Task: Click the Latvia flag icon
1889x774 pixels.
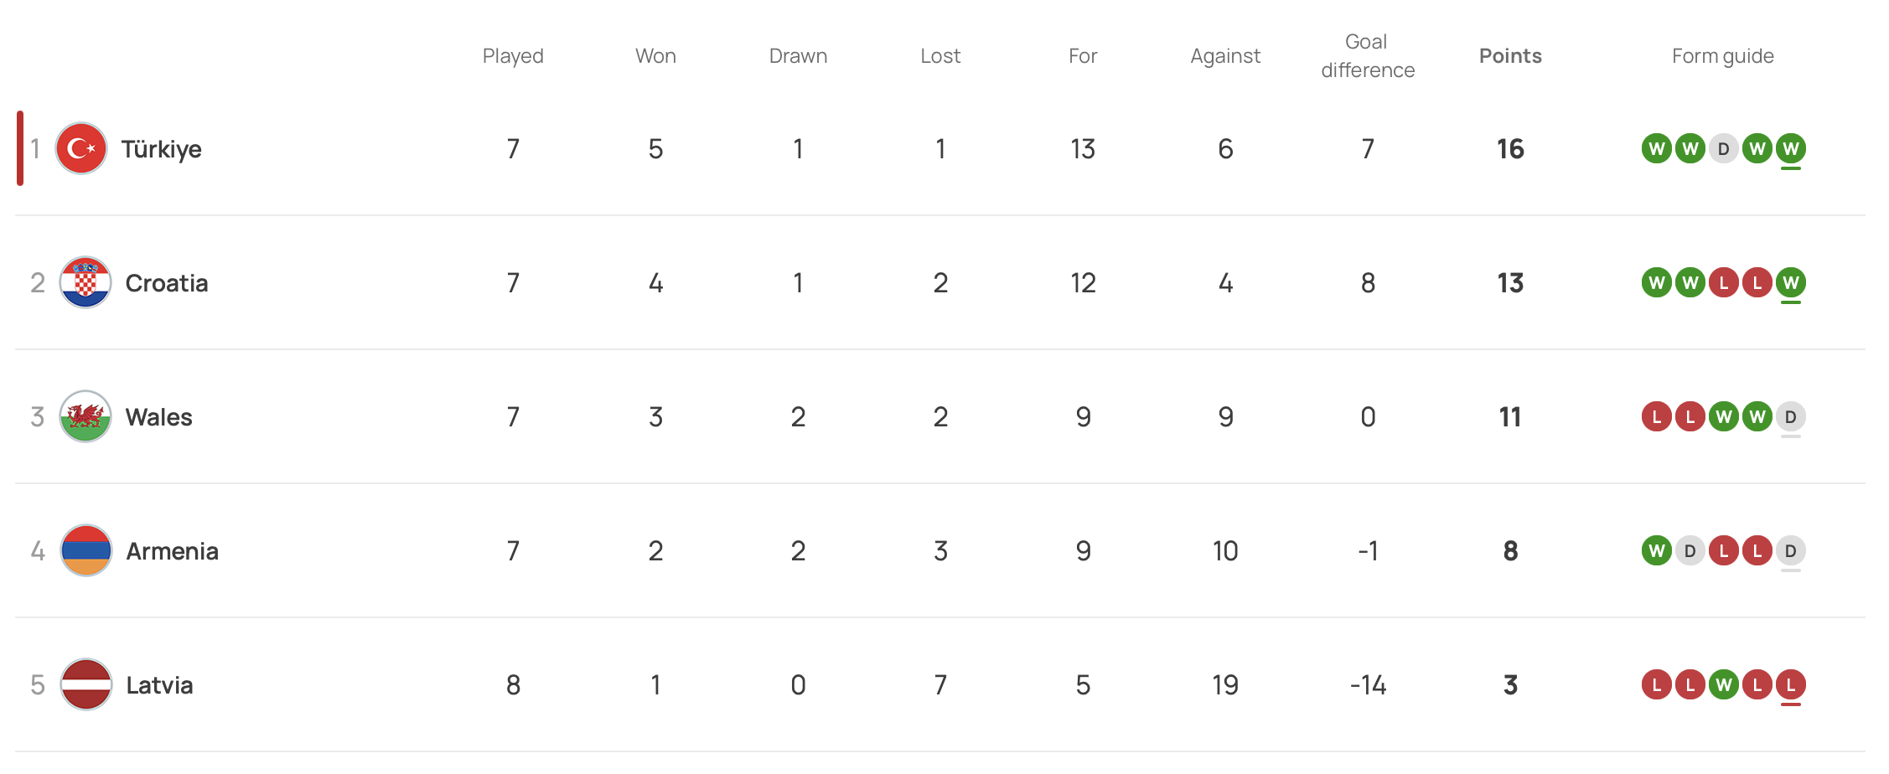Action: (x=85, y=685)
